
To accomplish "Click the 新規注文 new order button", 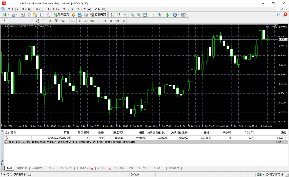I will coord(61,15).
